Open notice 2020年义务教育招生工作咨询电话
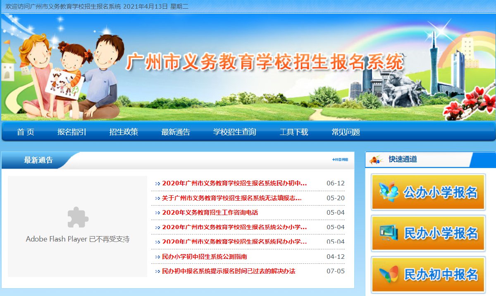The width and height of the screenshot is (496, 296). [x=210, y=213]
